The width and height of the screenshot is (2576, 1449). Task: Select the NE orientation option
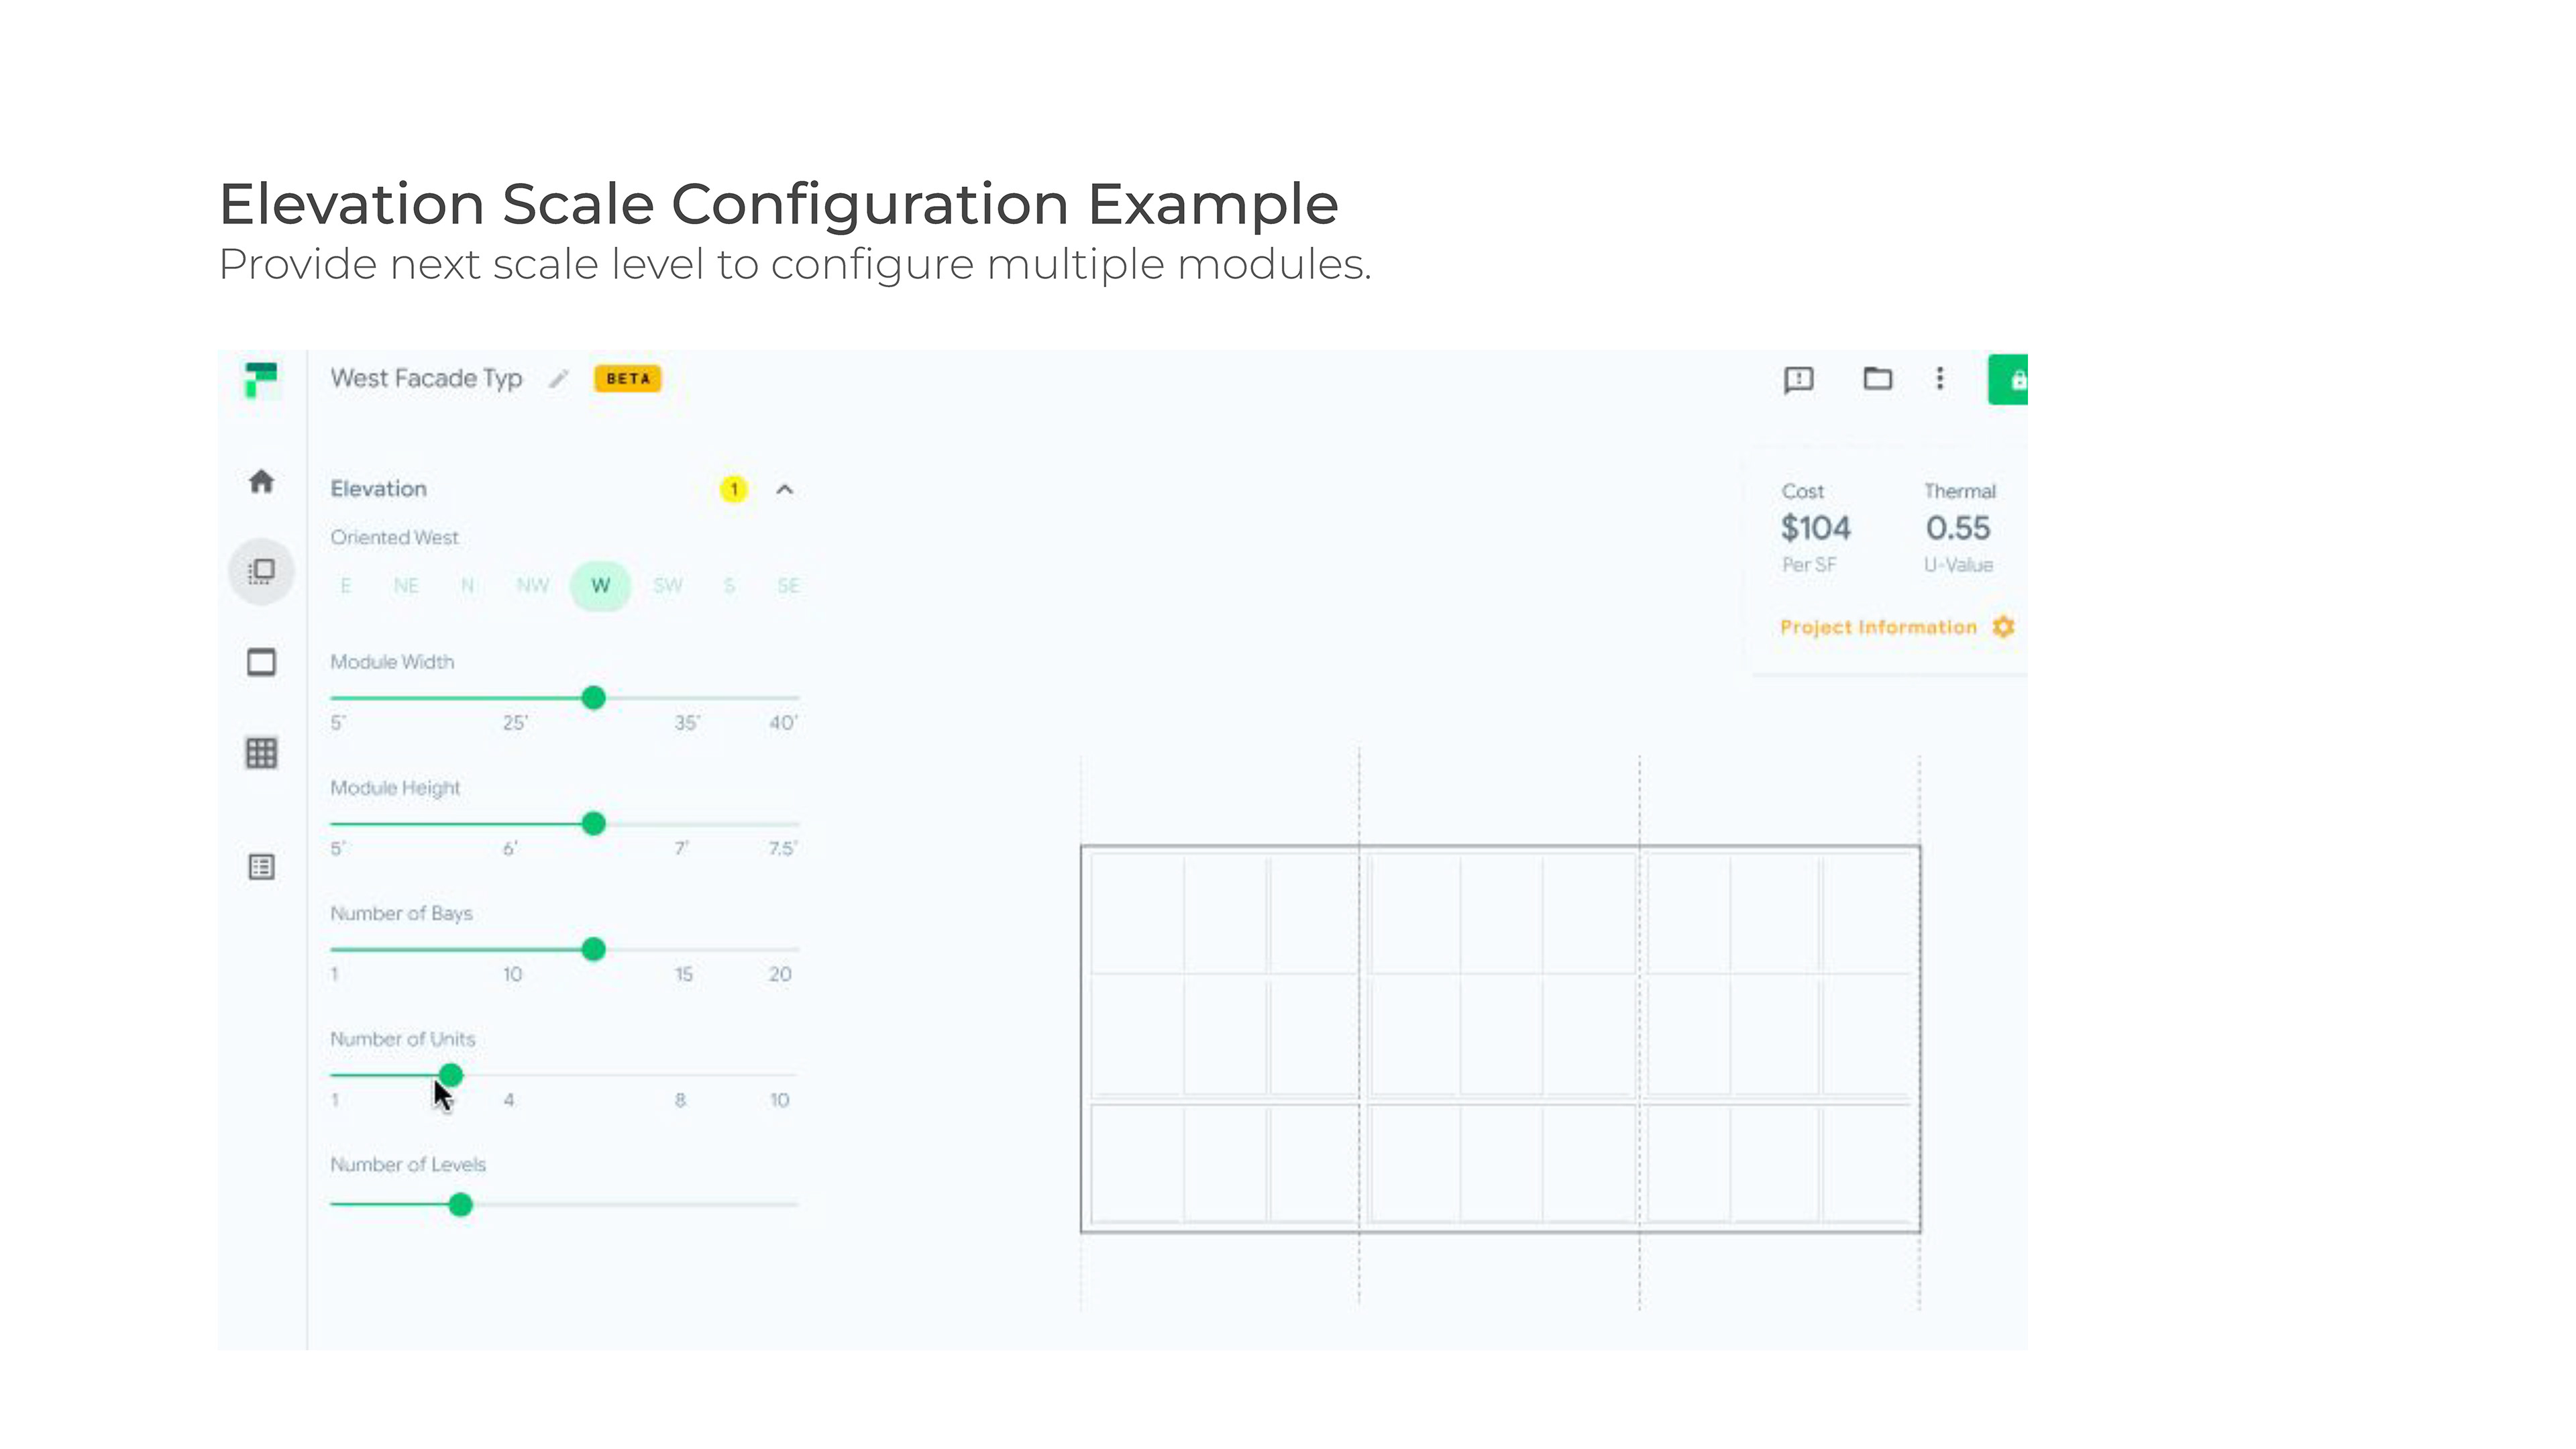point(406,586)
